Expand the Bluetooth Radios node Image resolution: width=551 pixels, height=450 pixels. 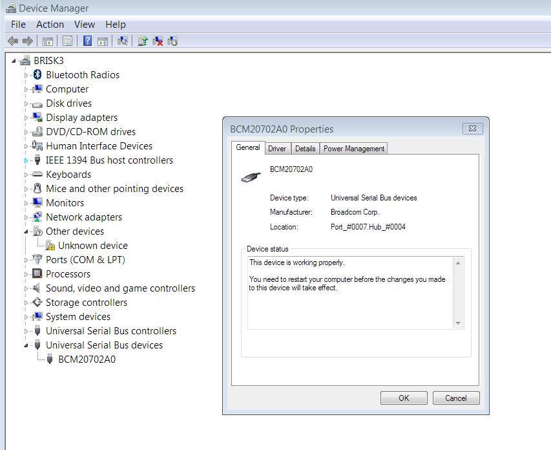coord(26,75)
